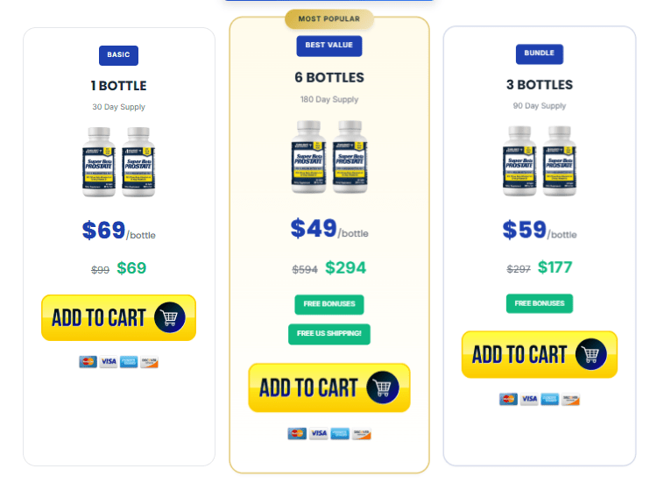
Task: Click Free US Shipping tag
Action: coord(329,334)
